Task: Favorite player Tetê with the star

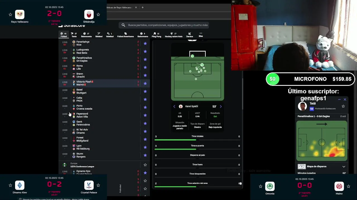Action: pos(343,106)
